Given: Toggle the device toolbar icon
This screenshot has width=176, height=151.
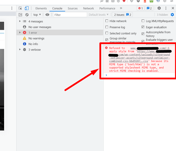Looking at the screenshot, I should point(27,8).
